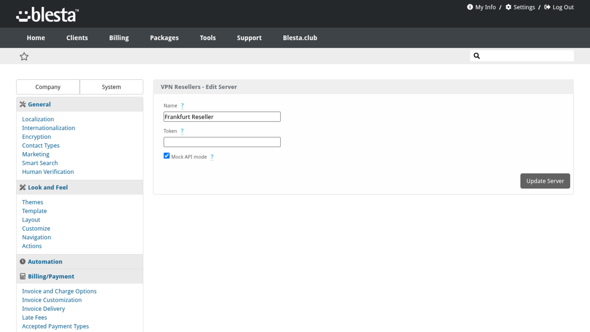
Task: Click the Billing/Payment calculator icon
Action: coord(22,276)
